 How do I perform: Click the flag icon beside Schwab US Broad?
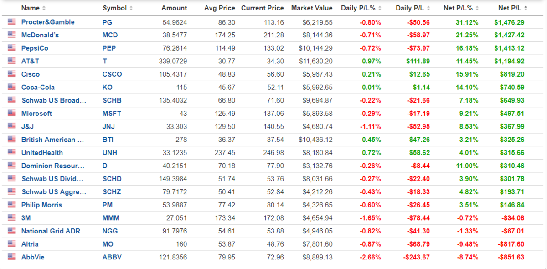click(x=11, y=100)
